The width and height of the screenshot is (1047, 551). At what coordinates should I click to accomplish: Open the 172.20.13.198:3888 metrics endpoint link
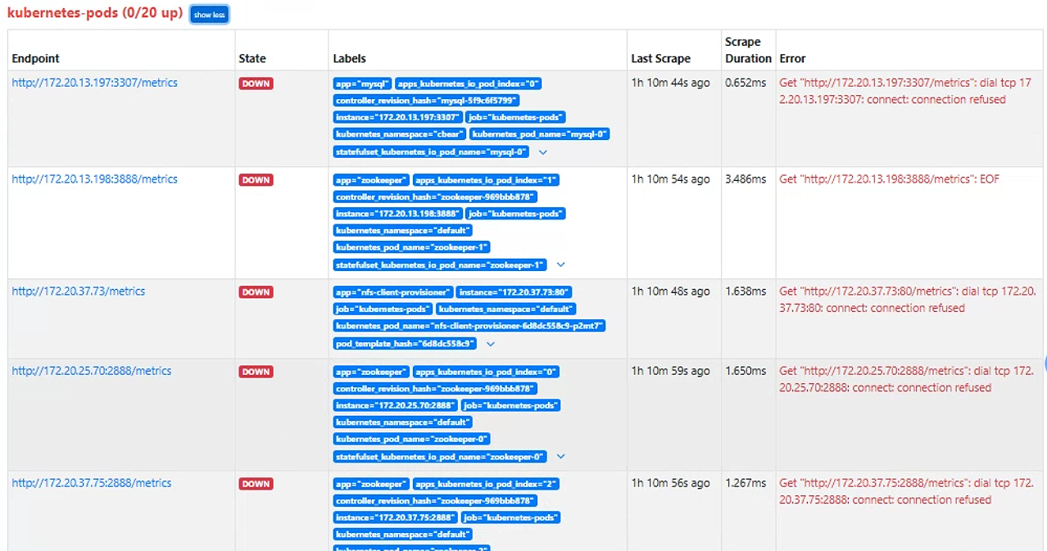pyautogui.click(x=94, y=178)
